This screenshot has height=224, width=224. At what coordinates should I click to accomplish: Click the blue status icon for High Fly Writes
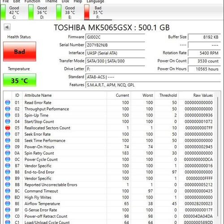[x=8, y=197]
